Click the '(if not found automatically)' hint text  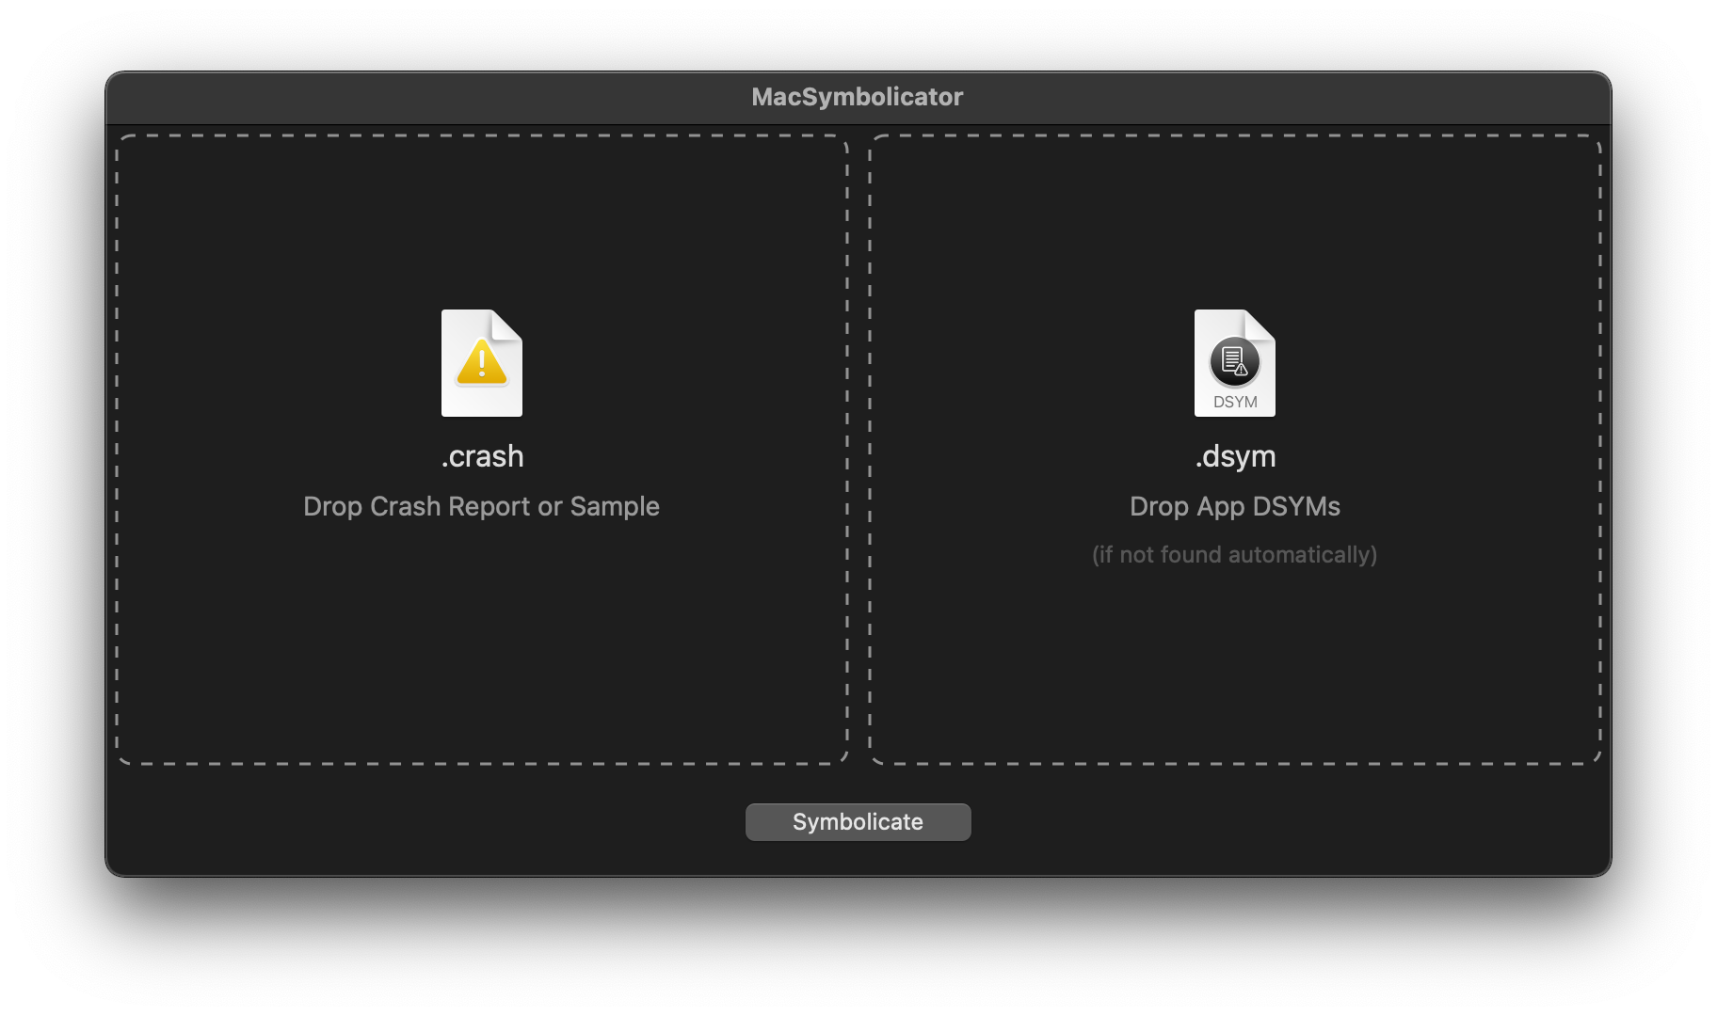1234,555
